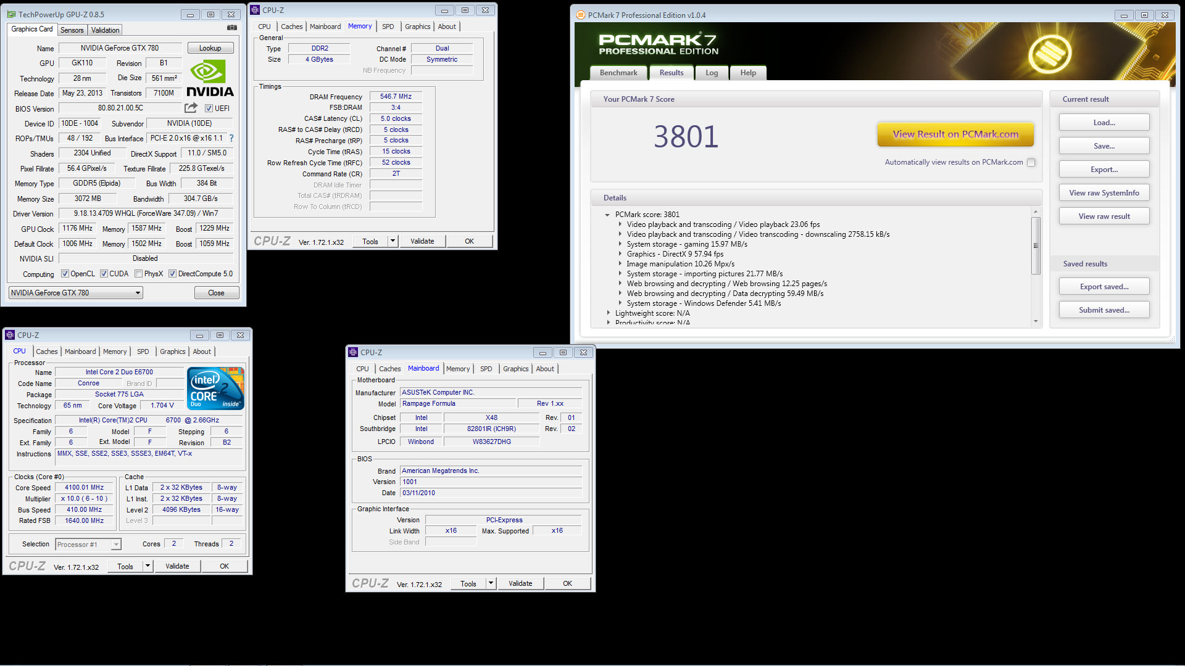The image size is (1185, 666).
Task: Expand the Lightweight score: N/A node
Action: [x=608, y=313]
